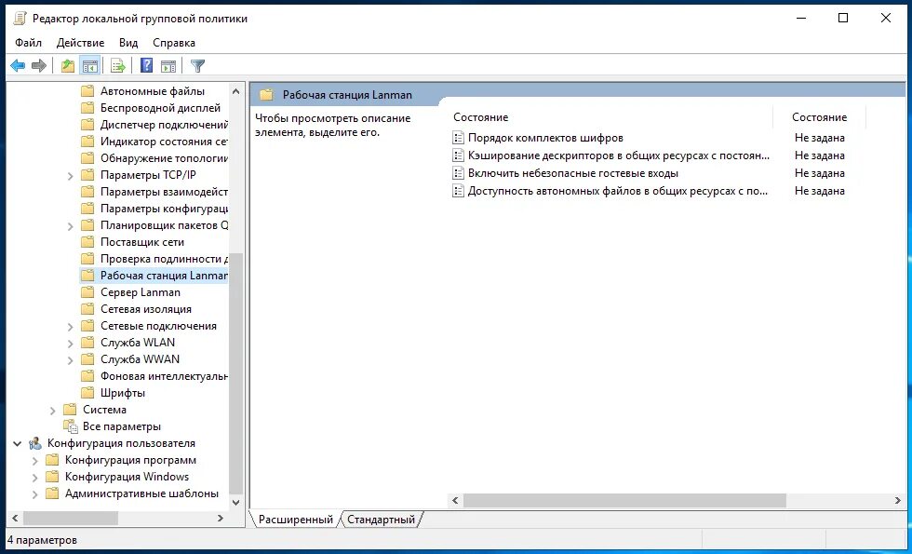This screenshot has height=554, width=912.
Task: Open the Действие menu
Action: [x=81, y=42]
